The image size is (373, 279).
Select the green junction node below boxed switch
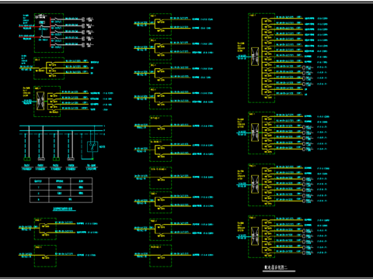(92, 159)
